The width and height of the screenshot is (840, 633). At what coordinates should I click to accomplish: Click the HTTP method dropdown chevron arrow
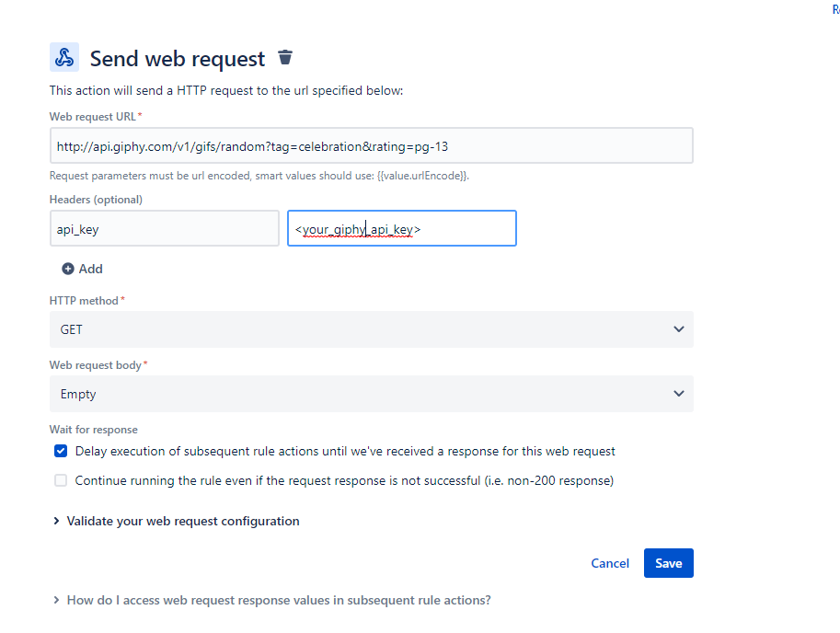pyautogui.click(x=679, y=329)
